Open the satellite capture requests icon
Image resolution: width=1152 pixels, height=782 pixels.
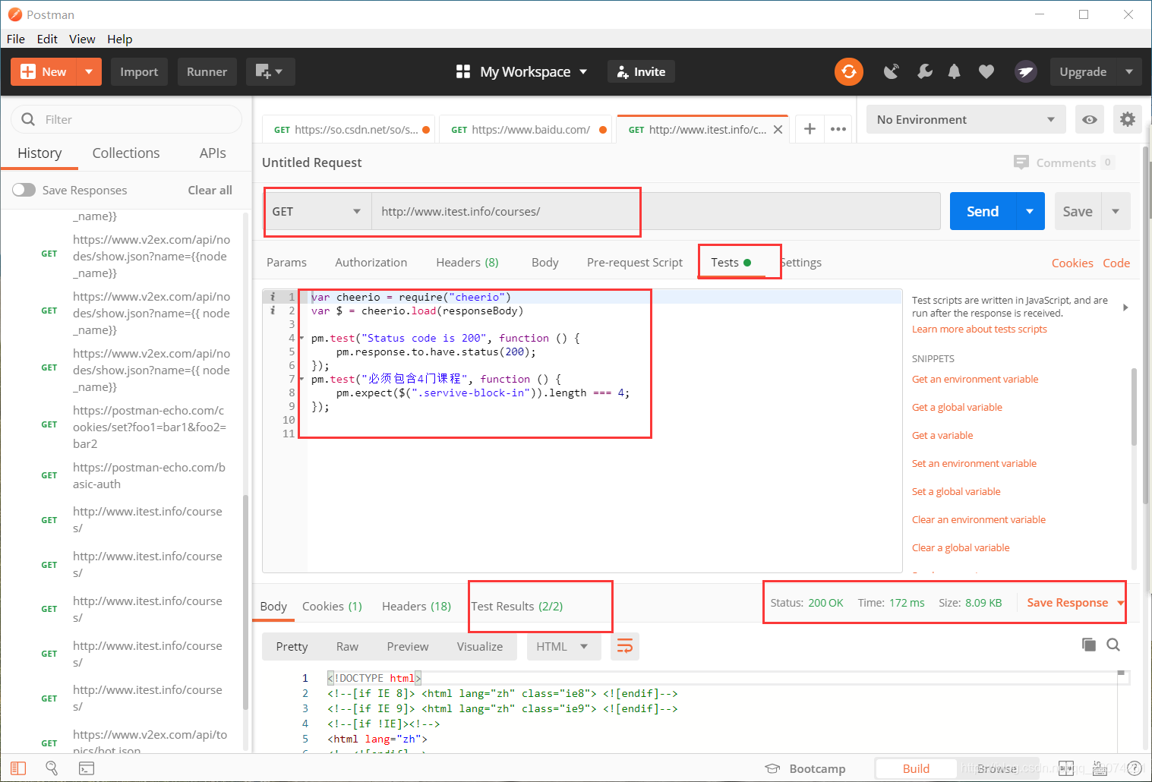(x=892, y=71)
